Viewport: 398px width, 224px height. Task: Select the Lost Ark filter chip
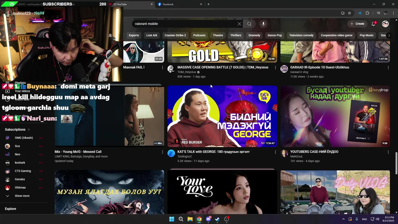click(152, 35)
